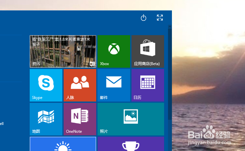Launch the Xbox tile
Screen dimensions: 245x151
point(114,51)
